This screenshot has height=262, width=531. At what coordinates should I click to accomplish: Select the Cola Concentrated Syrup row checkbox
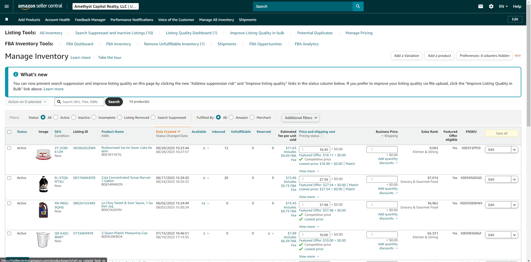(9, 178)
